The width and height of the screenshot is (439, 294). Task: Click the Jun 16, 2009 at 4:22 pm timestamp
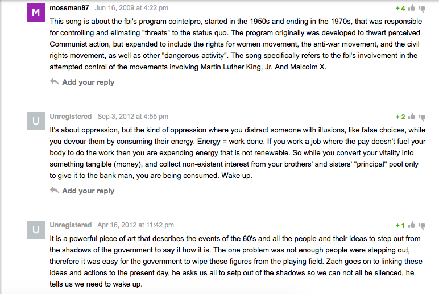pos(131,8)
